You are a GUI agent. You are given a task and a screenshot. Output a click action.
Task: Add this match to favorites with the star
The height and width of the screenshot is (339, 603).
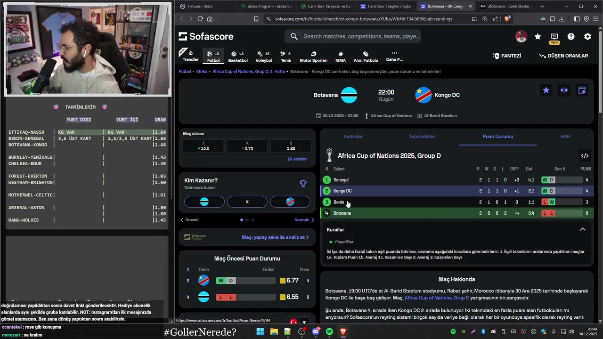tap(546, 90)
